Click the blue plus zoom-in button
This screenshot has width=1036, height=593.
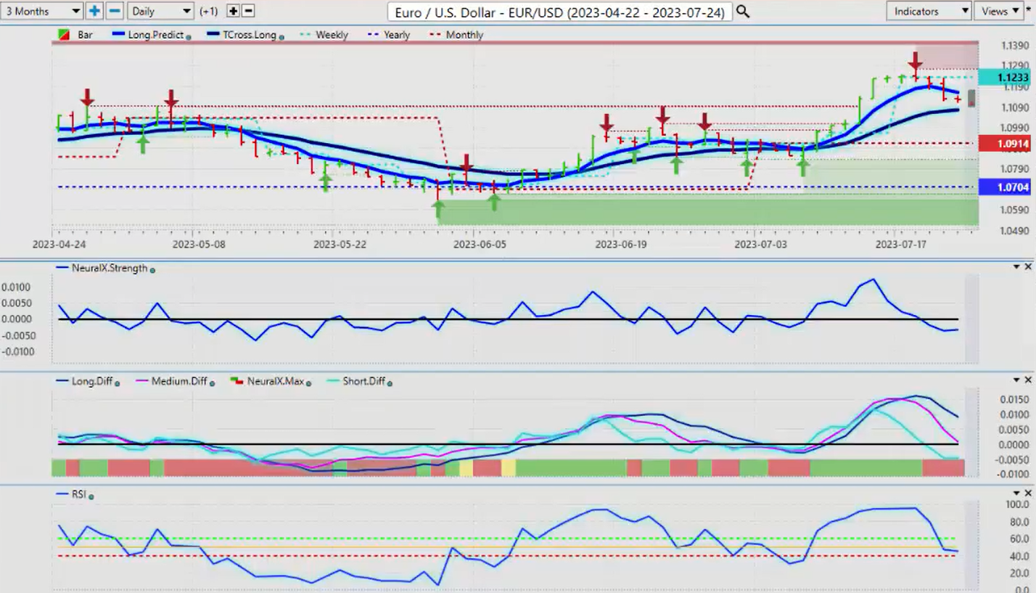pyautogui.click(x=94, y=11)
